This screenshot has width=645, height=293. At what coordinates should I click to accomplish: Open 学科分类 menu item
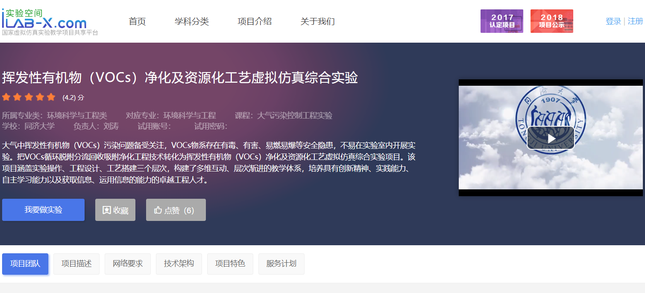pos(192,21)
